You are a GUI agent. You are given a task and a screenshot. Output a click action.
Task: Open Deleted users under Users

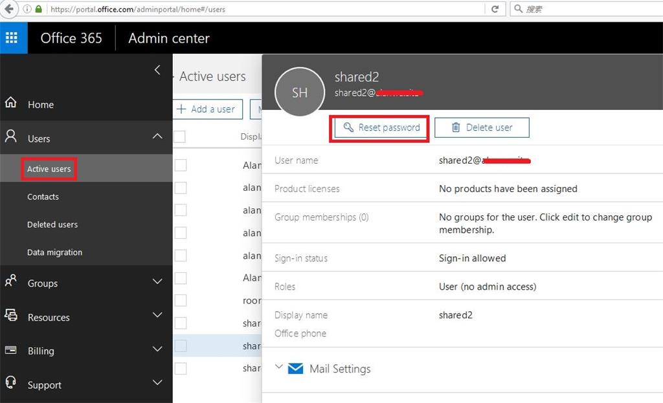click(x=52, y=224)
